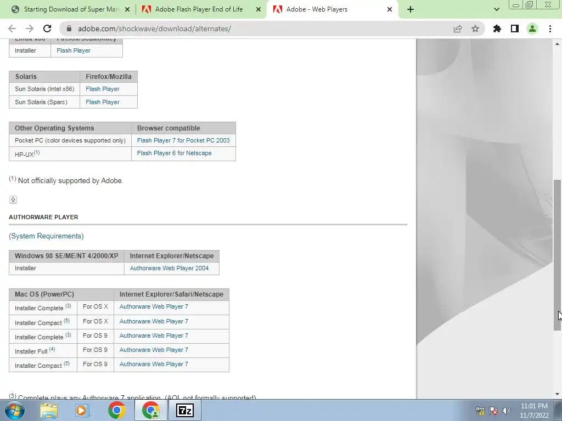Click the vertical scrollbar thumb
Viewport: 562px width, 421px height.
point(558,255)
